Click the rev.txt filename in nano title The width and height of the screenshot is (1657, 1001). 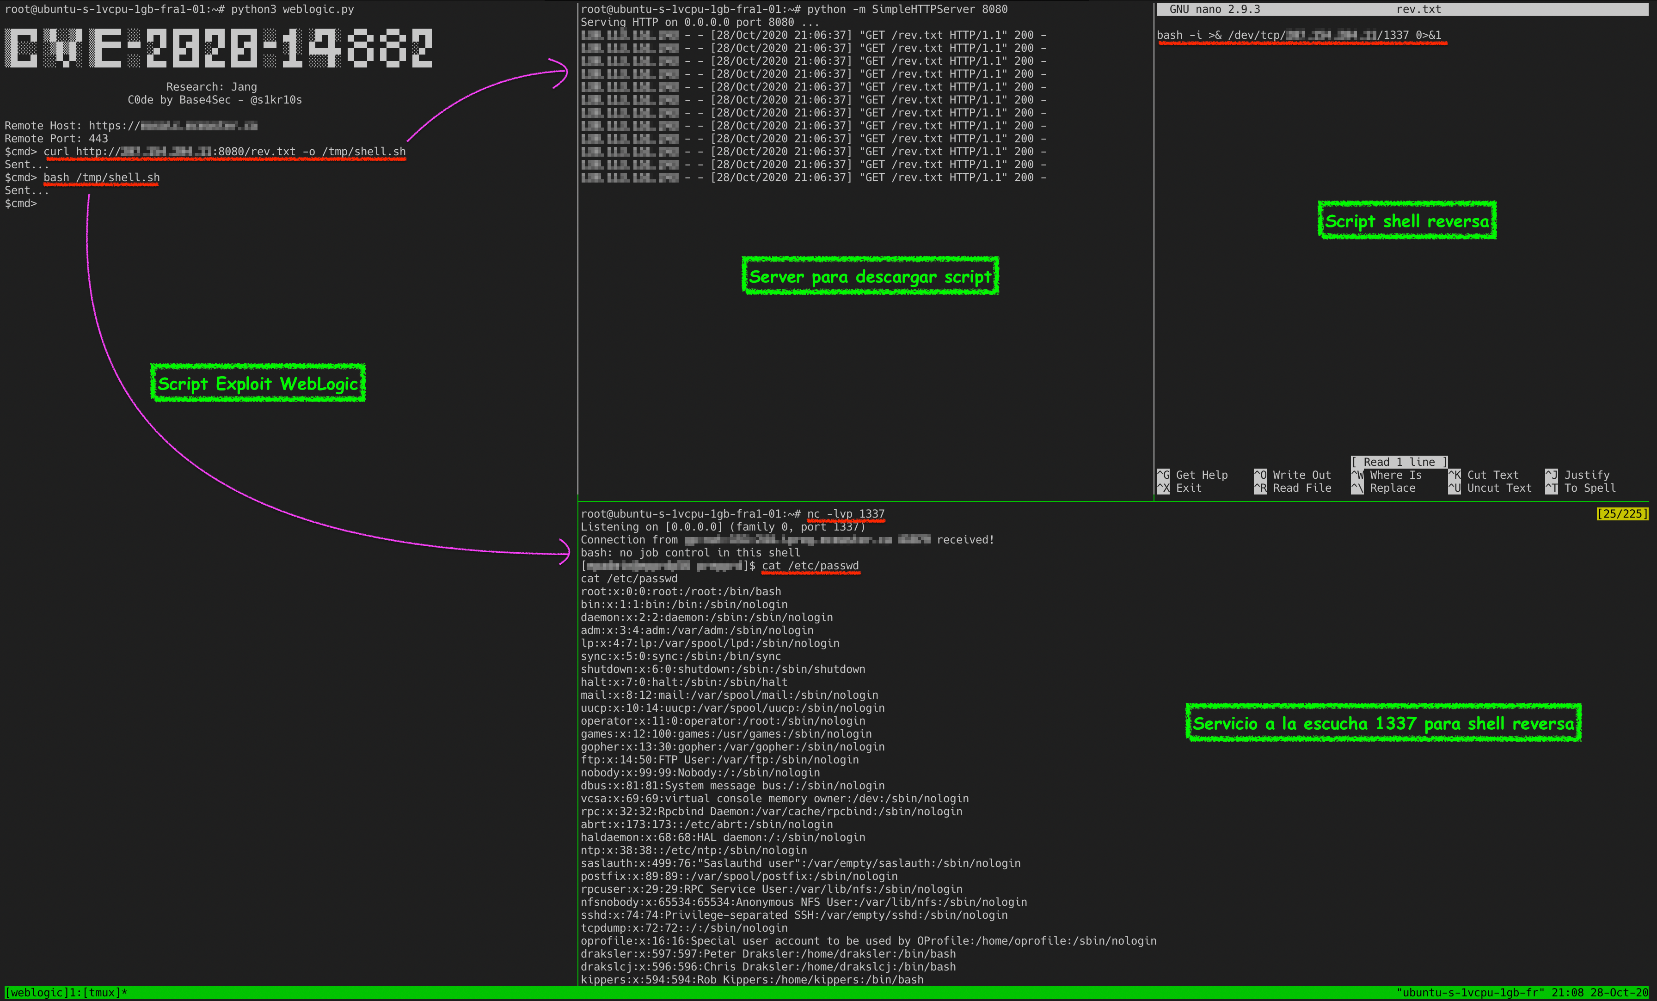(1418, 9)
